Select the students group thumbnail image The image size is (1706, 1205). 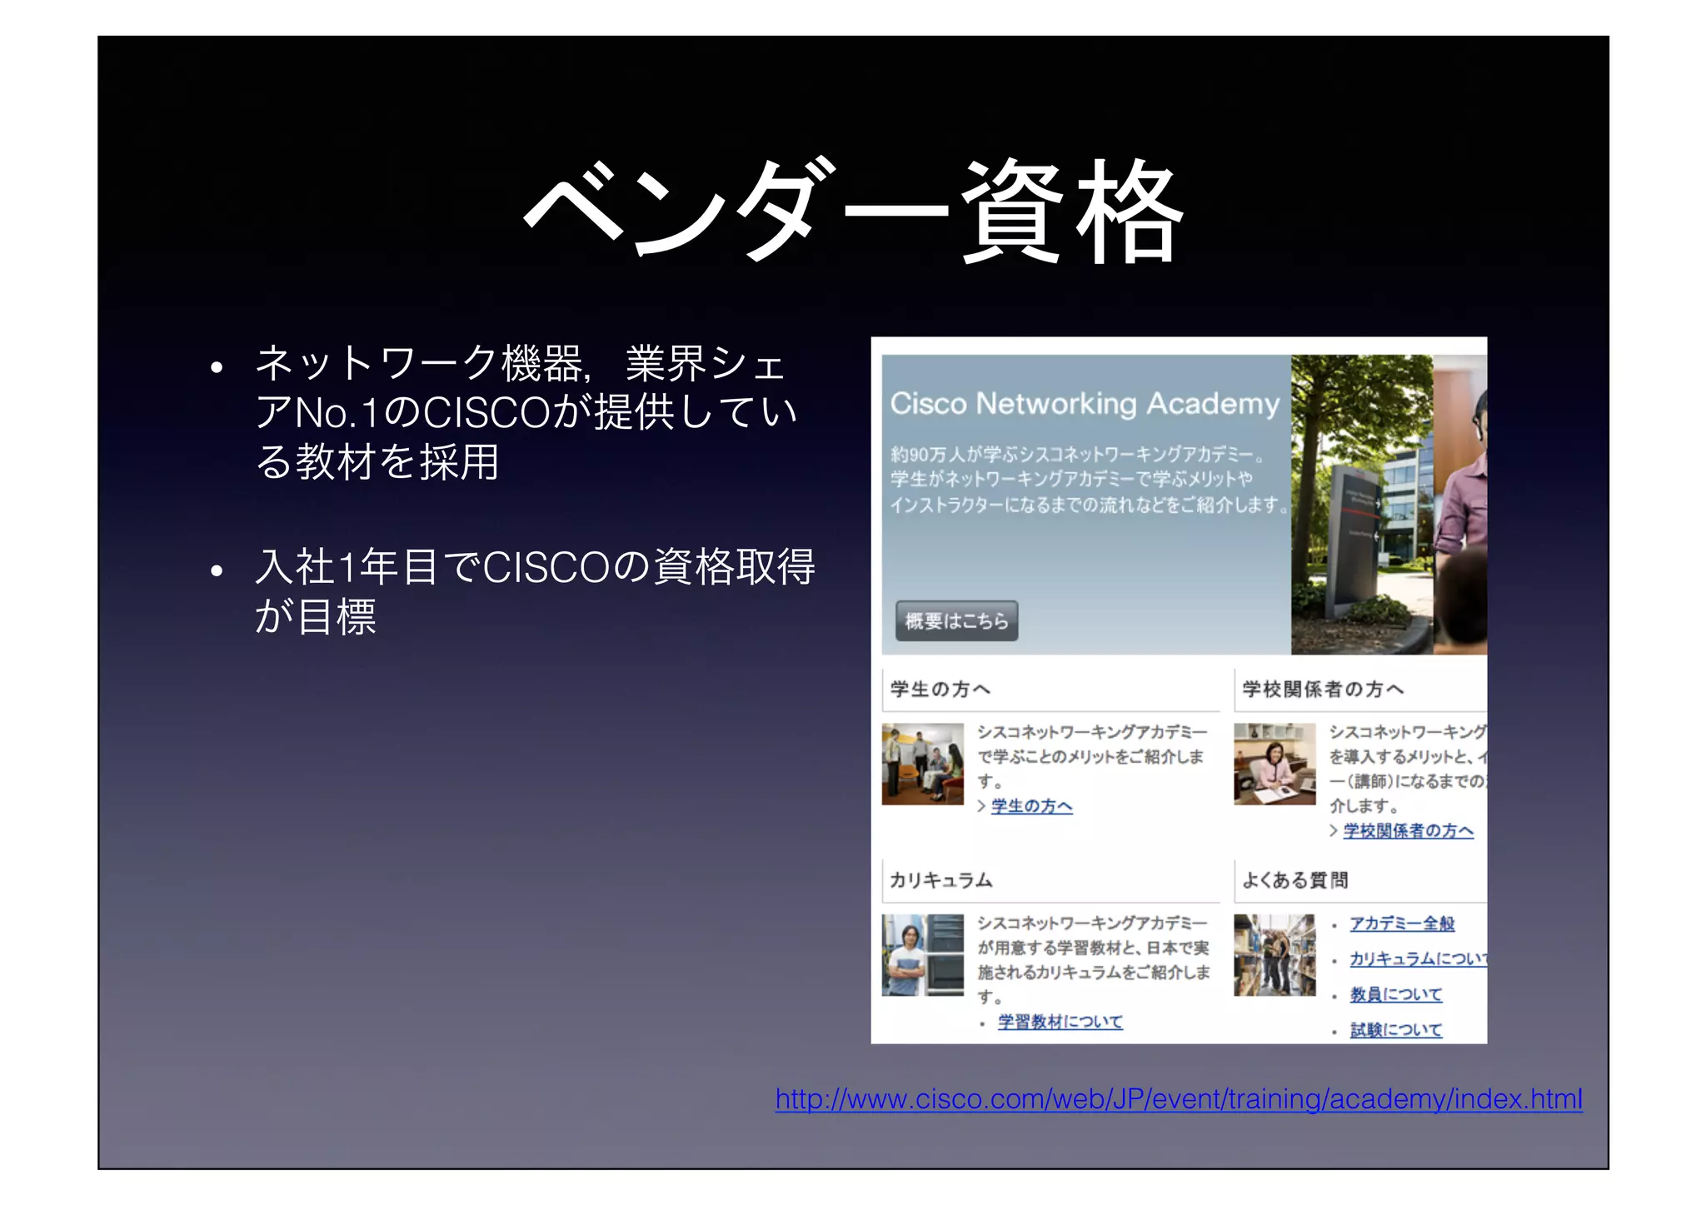[923, 764]
